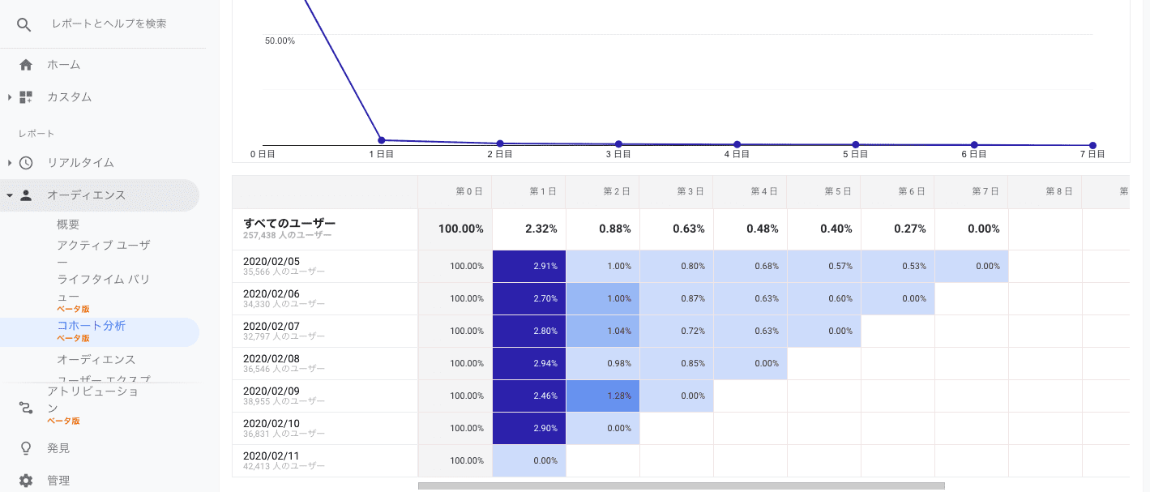This screenshot has width=1150, height=492.
Task: Click the 2.91% cell for 2020/02/05
Action: pos(528,266)
